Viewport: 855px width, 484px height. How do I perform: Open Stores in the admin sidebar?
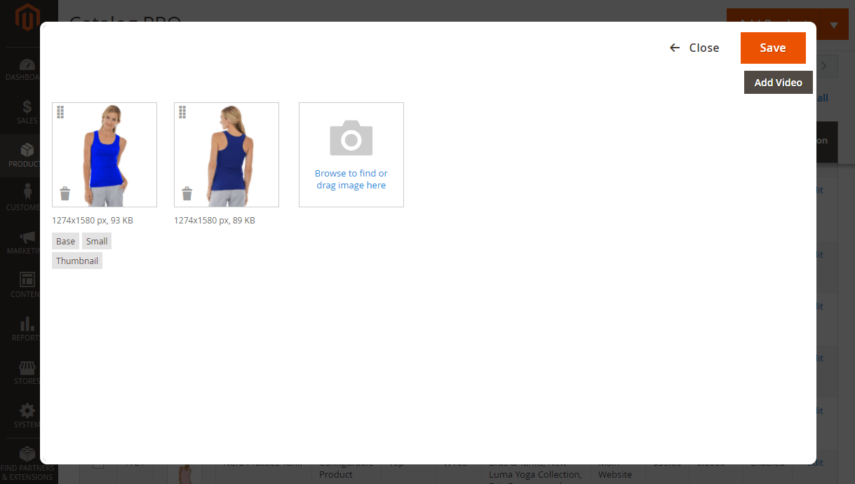click(x=27, y=373)
